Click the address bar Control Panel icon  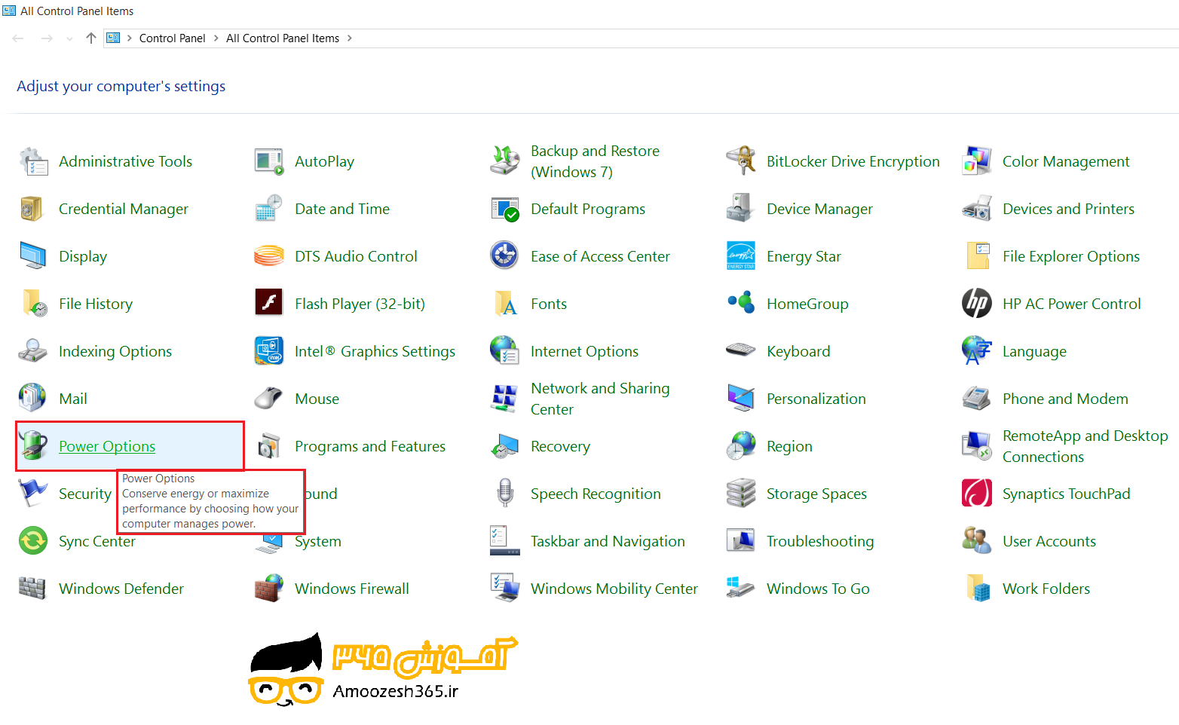tap(113, 38)
